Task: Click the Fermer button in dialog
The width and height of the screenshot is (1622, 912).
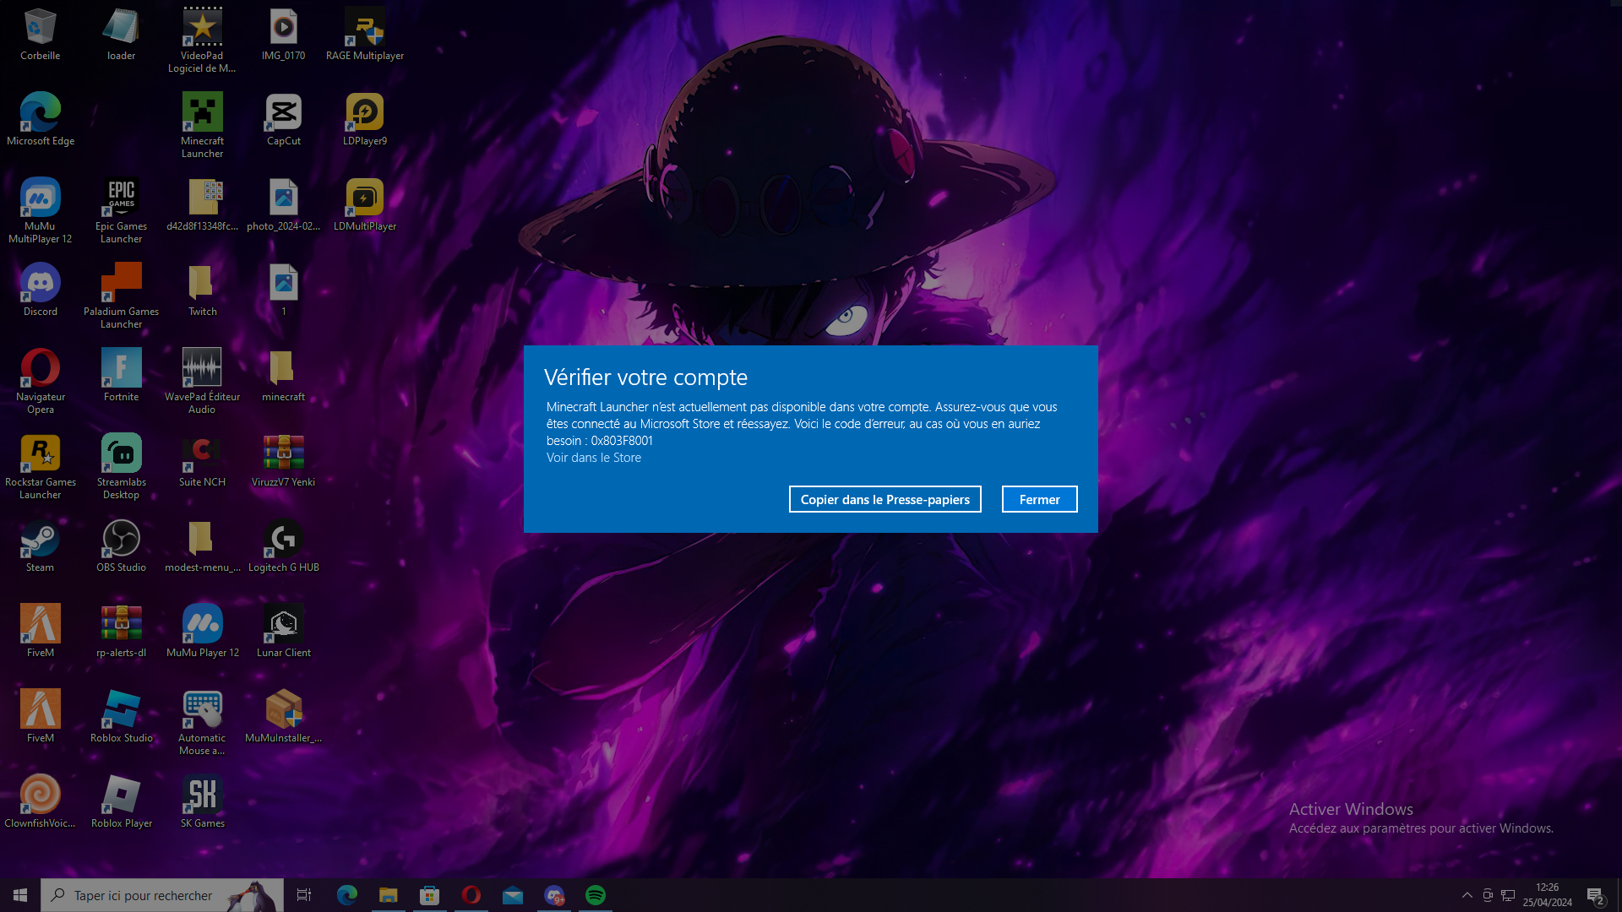Action: [1039, 499]
